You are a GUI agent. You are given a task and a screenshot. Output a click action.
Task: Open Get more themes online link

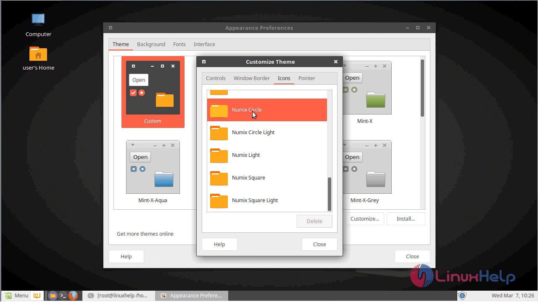click(x=145, y=234)
